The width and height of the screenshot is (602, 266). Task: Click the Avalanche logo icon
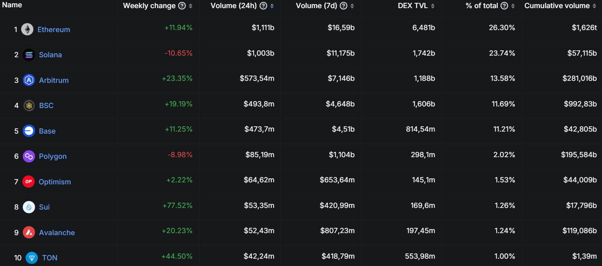[29, 232]
